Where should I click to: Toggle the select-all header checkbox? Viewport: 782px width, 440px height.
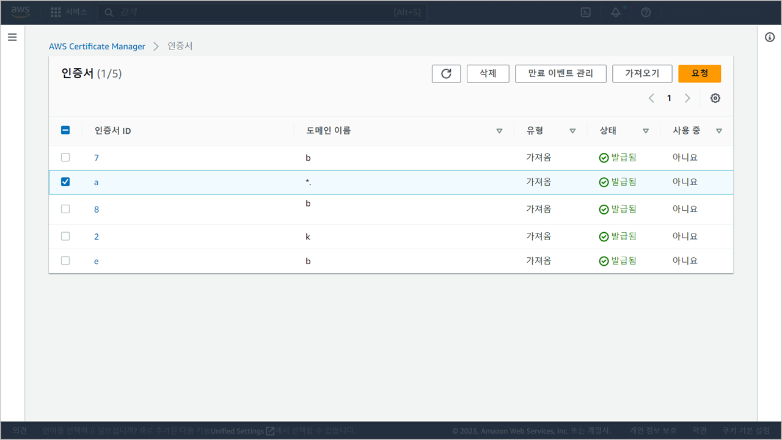[65, 130]
